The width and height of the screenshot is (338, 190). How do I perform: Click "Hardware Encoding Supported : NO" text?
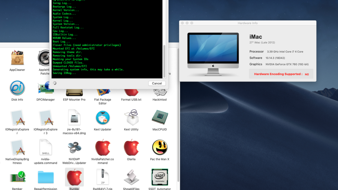281,74
